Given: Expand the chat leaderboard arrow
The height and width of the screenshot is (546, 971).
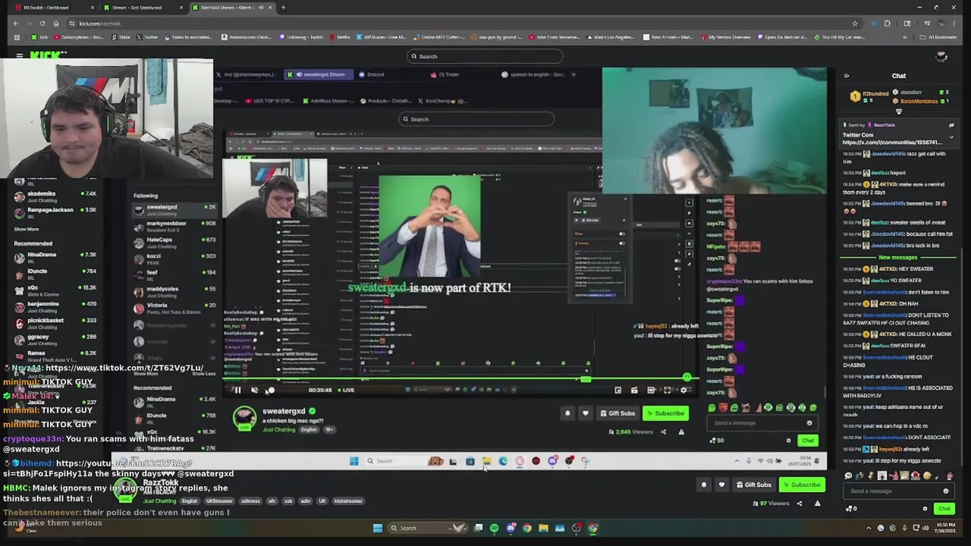Looking at the screenshot, I should (x=899, y=111).
